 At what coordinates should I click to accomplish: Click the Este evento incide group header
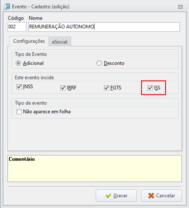[x=34, y=77]
